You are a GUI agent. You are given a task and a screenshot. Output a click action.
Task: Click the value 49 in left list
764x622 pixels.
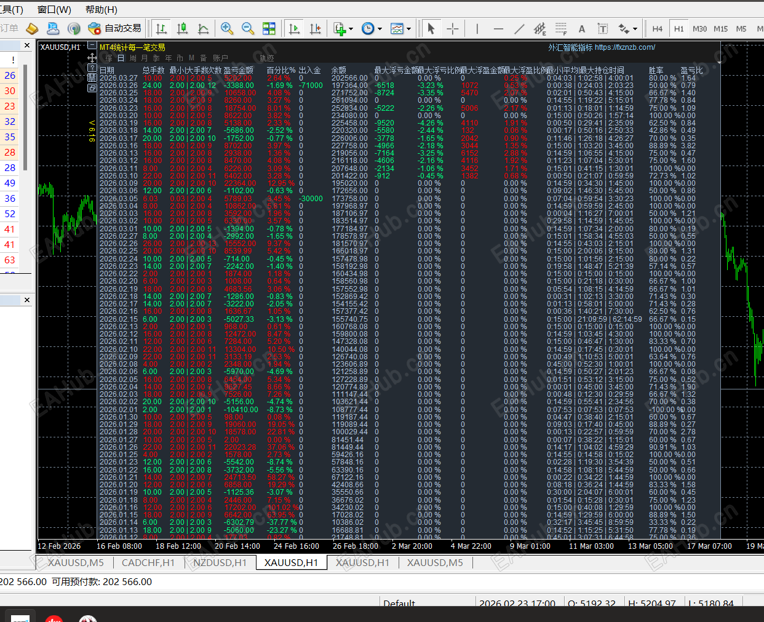[10, 183]
